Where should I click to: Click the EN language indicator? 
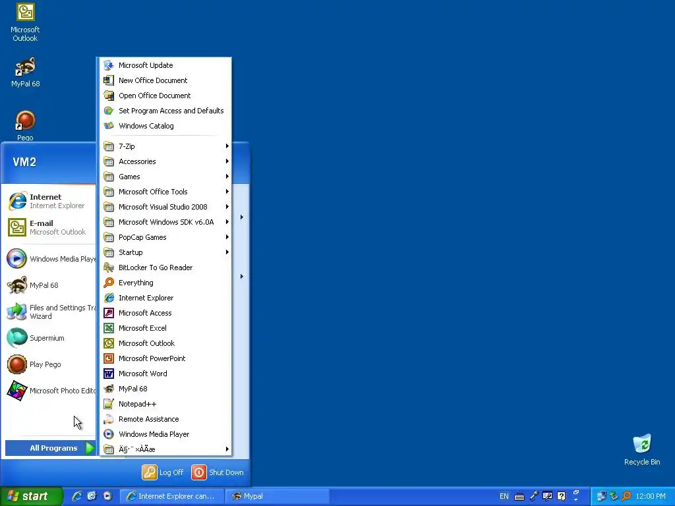504,496
